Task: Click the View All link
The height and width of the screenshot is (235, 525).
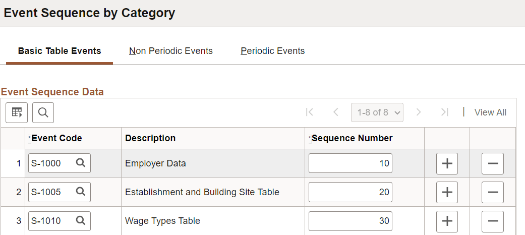Action: point(490,112)
